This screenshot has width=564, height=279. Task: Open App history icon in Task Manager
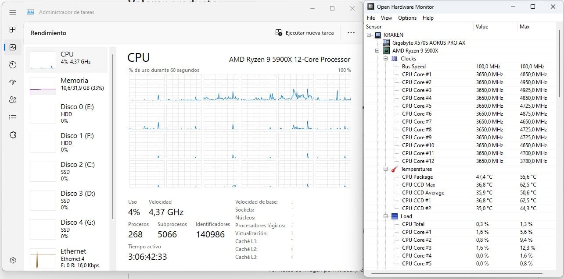coord(13,65)
